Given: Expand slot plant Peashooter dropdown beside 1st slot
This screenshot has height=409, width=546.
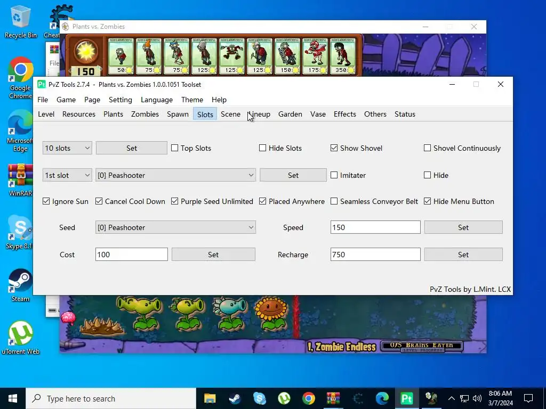Looking at the screenshot, I should [175, 175].
